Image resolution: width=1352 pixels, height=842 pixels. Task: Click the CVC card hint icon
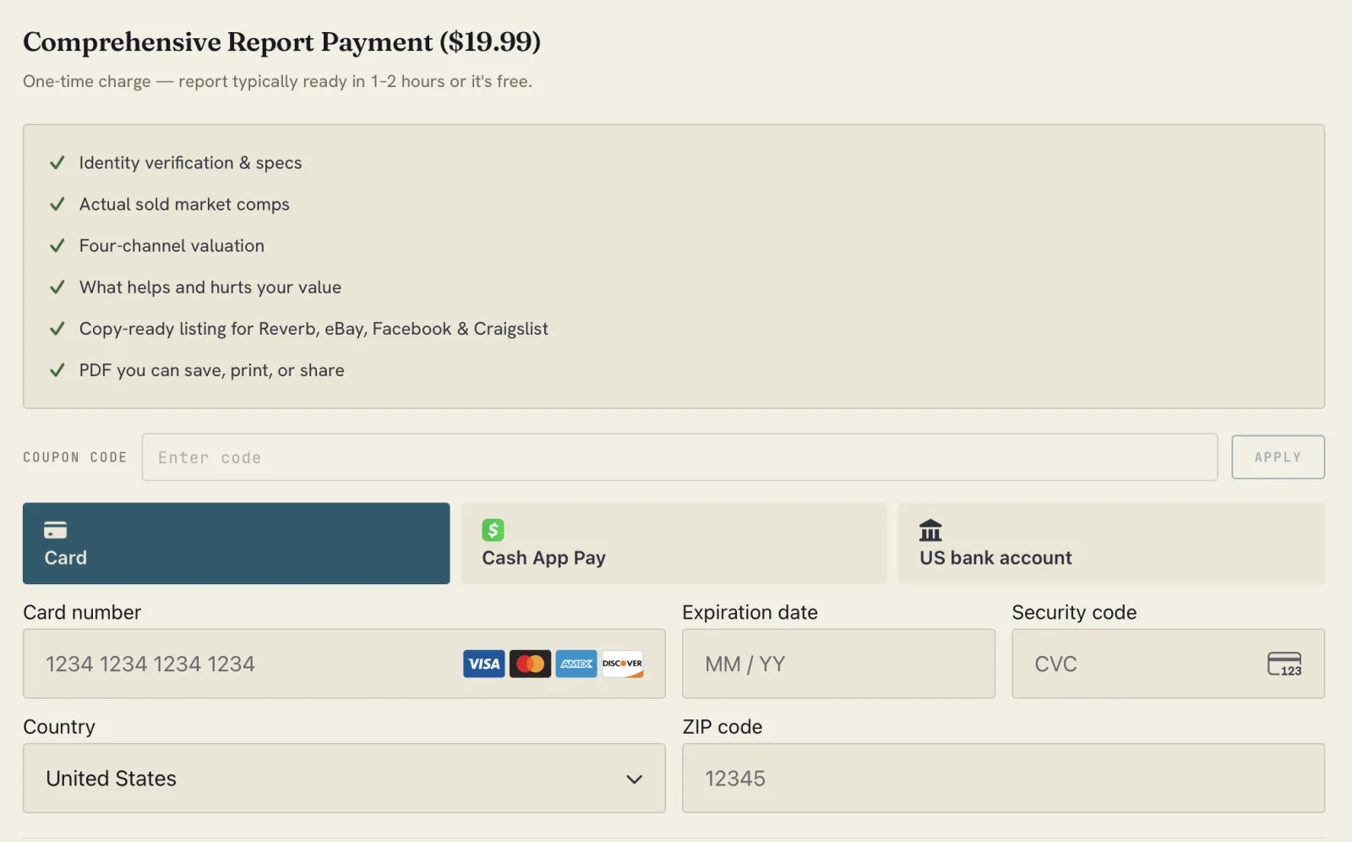click(1284, 664)
